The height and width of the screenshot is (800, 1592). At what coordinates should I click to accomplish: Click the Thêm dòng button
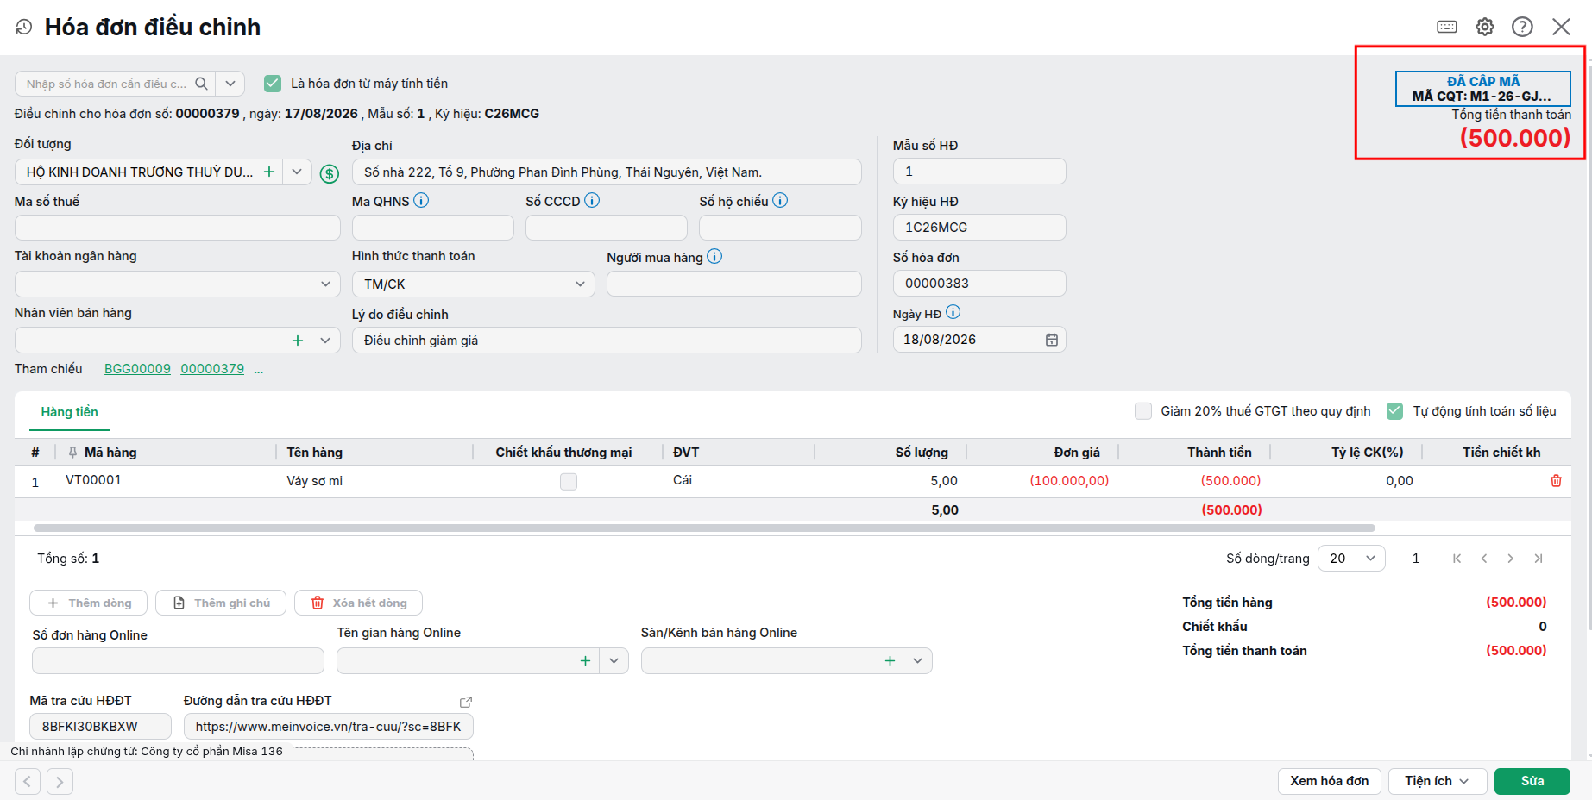point(88,603)
